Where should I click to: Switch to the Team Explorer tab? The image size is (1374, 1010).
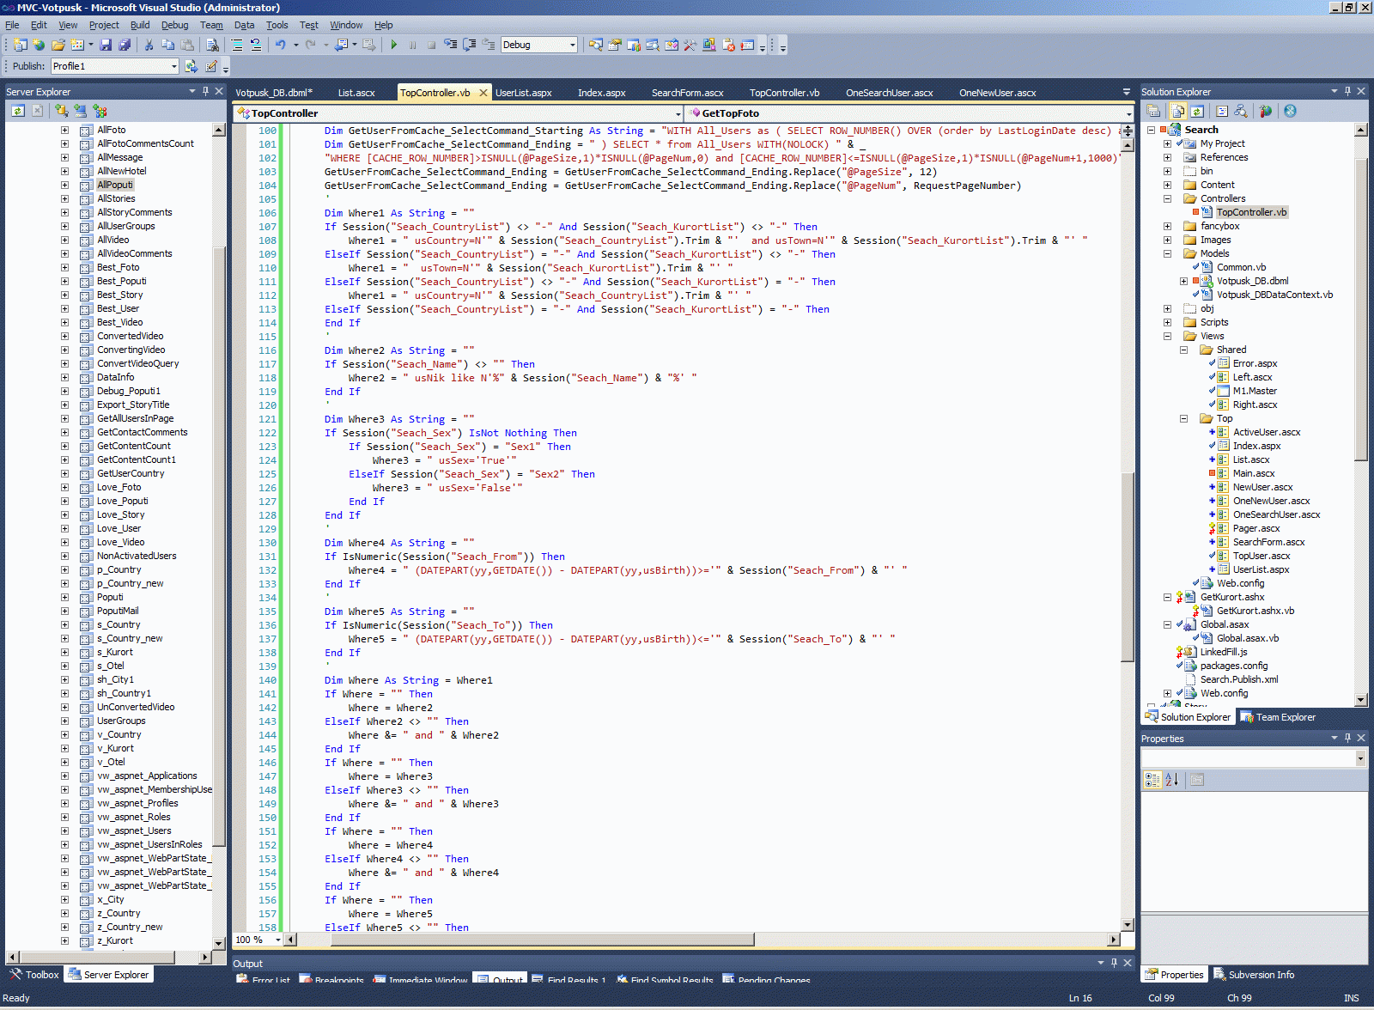click(1285, 717)
